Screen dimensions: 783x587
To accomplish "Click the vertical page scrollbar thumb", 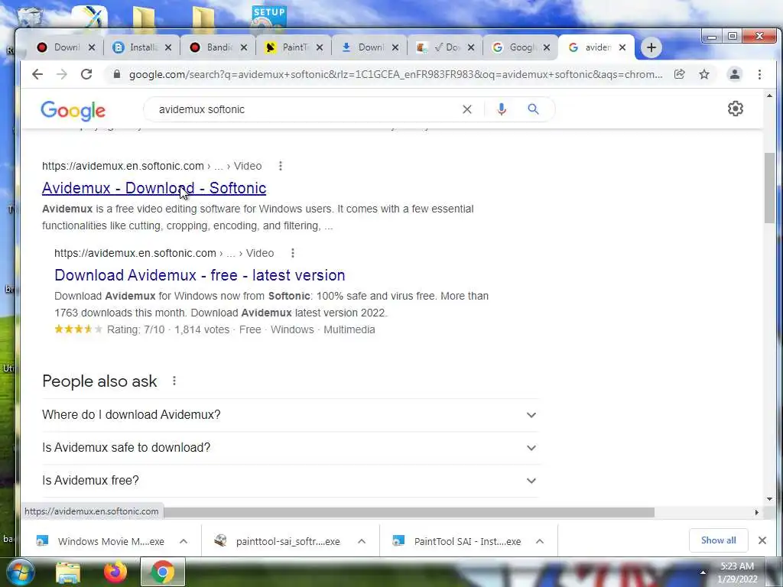I will click(769, 188).
